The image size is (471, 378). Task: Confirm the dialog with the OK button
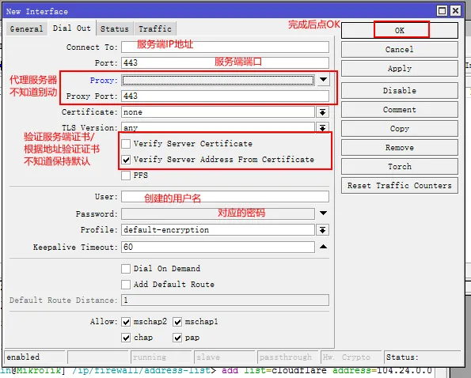tap(400, 30)
